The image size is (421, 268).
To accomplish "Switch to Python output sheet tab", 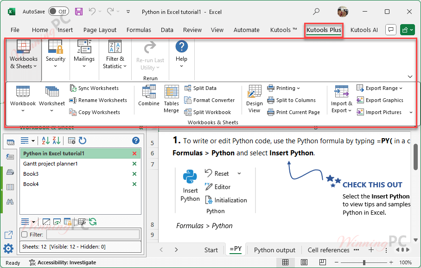I will tap(274, 250).
